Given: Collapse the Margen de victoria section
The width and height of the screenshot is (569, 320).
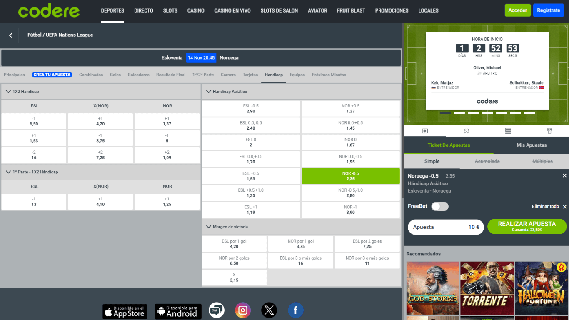Looking at the screenshot, I should (209, 227).
